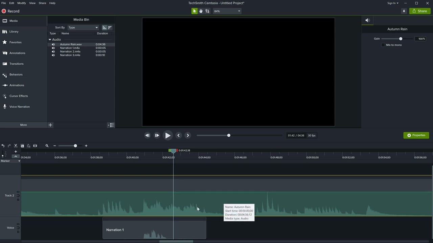Open the canvas zoom percentage dropdown
Image resolution: width=433 pixels, height=243 pixels.
click(239, 11)
